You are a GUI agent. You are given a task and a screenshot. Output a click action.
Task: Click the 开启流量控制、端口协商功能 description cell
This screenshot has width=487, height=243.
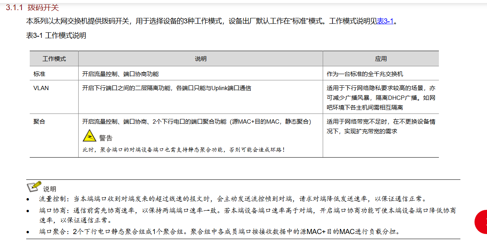[120, 74]
